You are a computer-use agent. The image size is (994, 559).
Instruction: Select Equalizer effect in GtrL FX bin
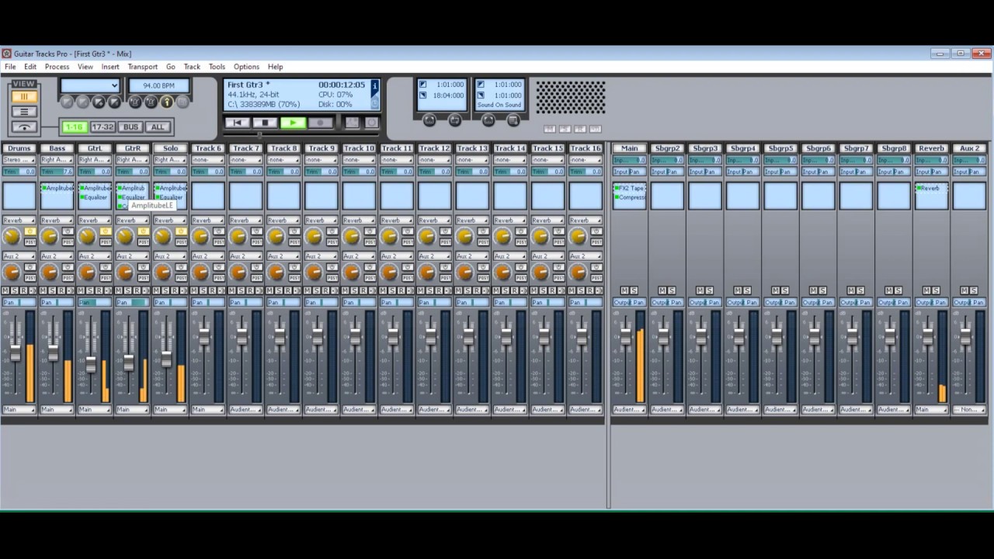click(x=96, y=197)
